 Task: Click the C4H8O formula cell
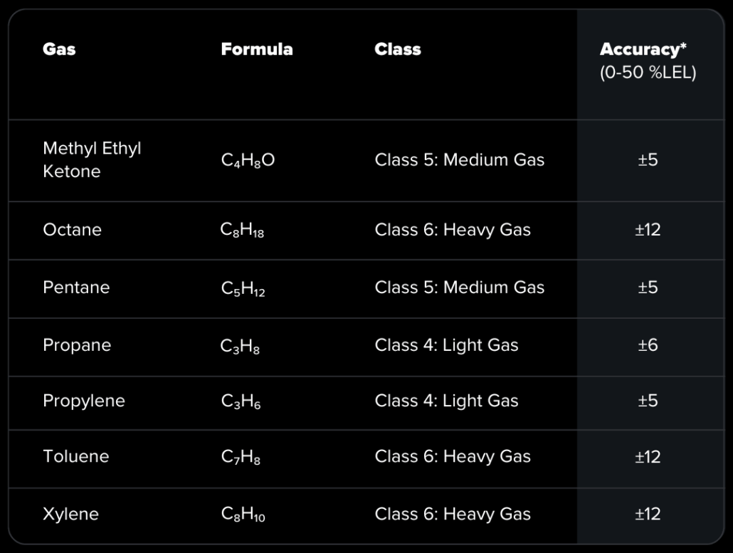click(248, 160)
